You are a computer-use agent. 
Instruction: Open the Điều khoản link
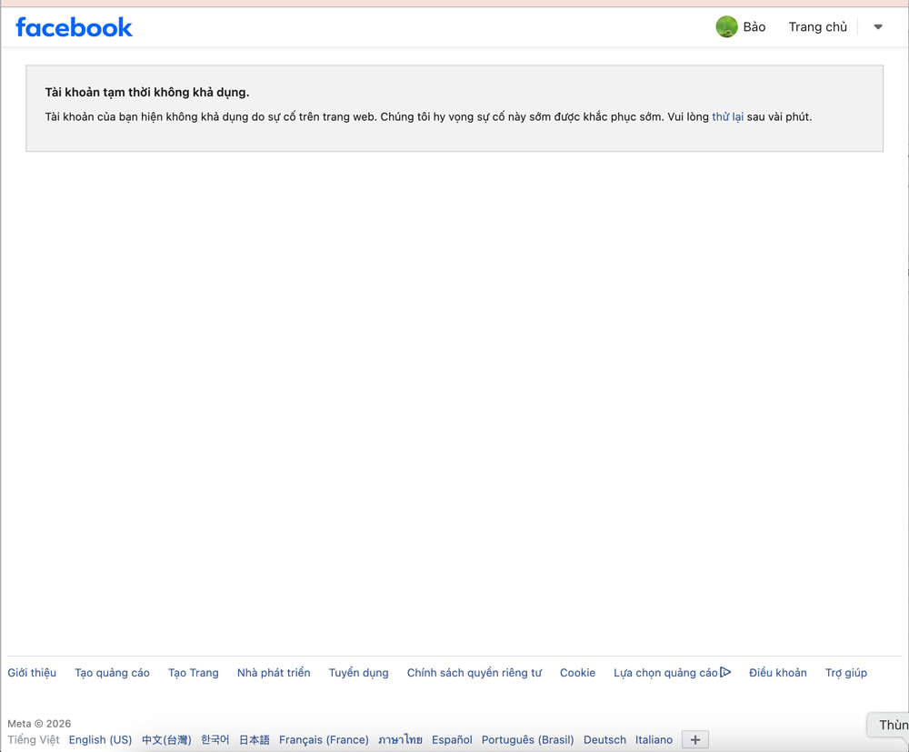click(x=777, y=673)
